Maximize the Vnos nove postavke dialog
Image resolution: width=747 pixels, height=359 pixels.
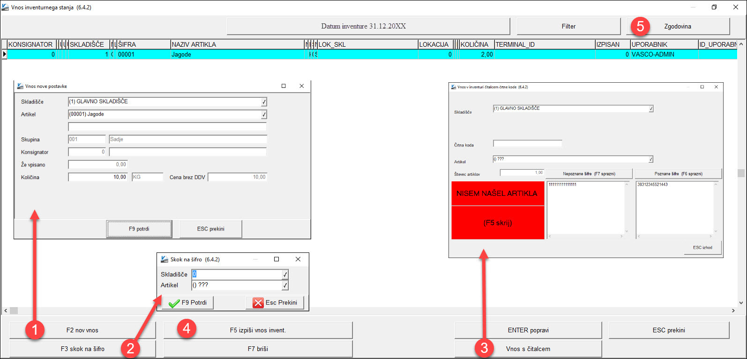pos(284,86)
